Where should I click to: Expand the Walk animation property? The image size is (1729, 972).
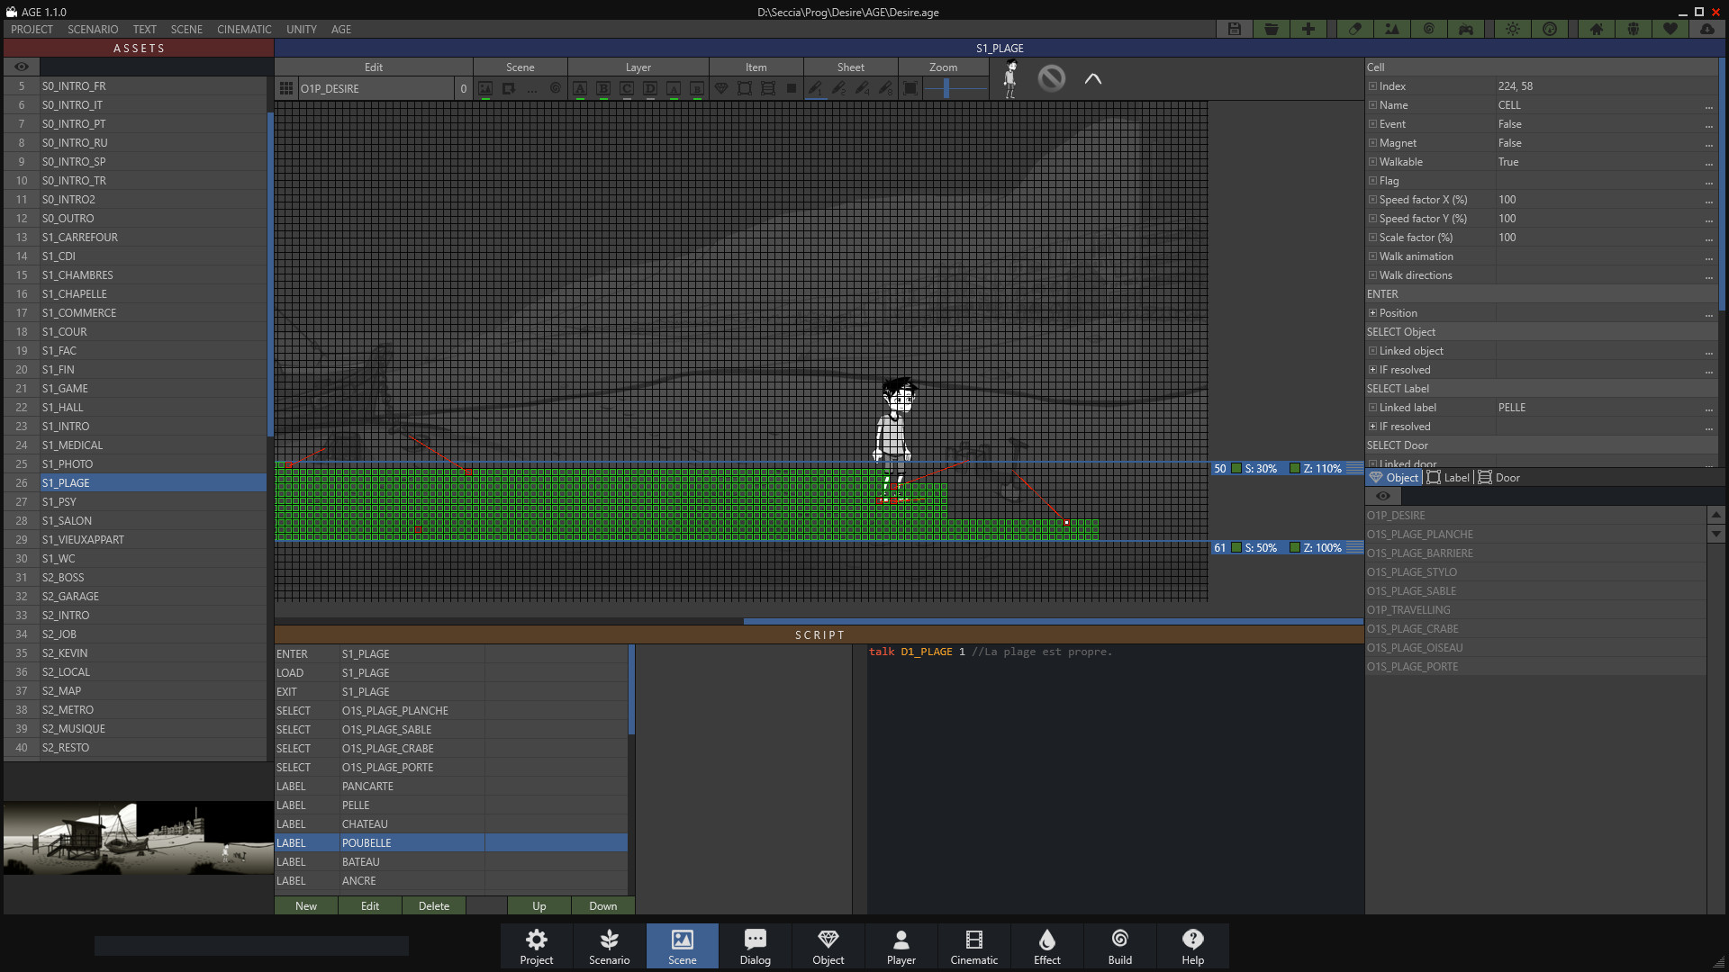pyautogui.click(x=1372, y=256)
